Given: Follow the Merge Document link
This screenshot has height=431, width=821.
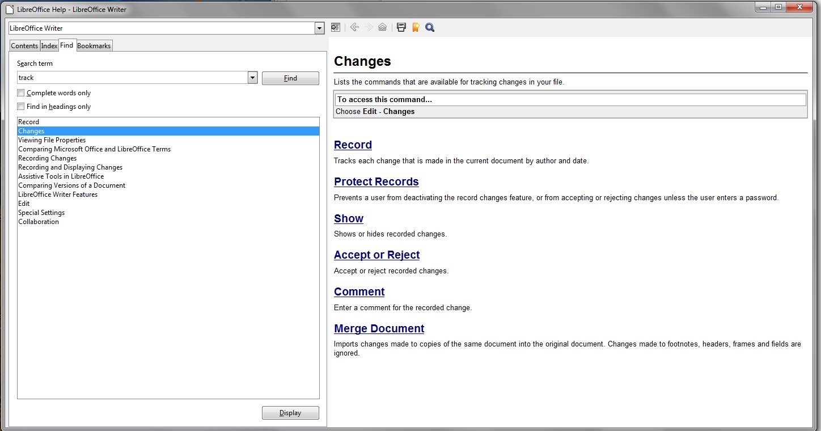Looking at the screenshot, I should pyautogui.click(x=379, y=329).
